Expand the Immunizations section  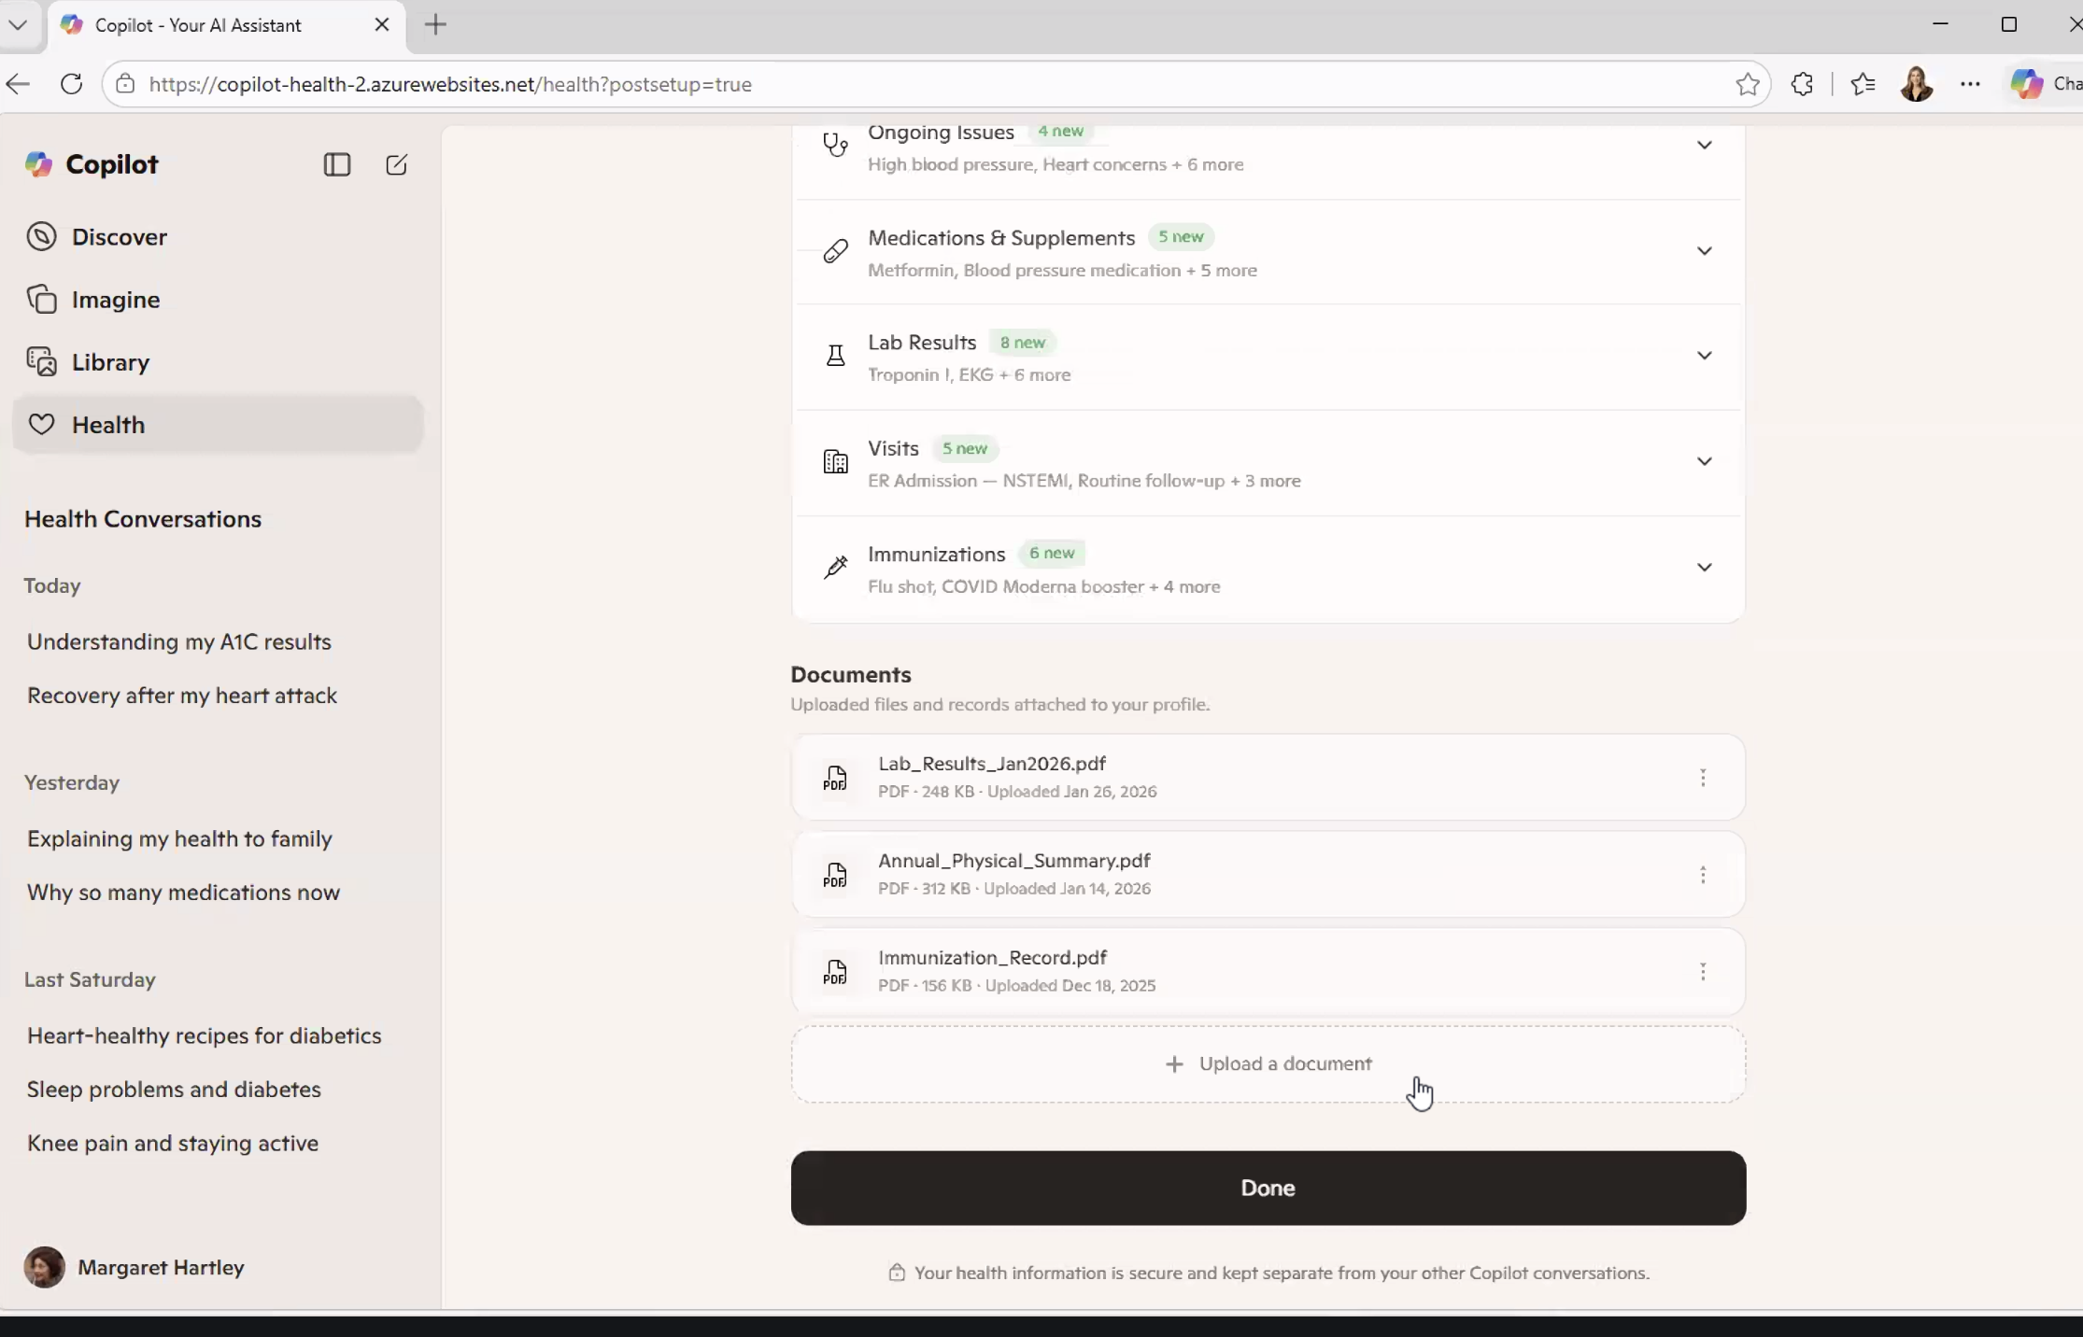(x=1704, y=568)
